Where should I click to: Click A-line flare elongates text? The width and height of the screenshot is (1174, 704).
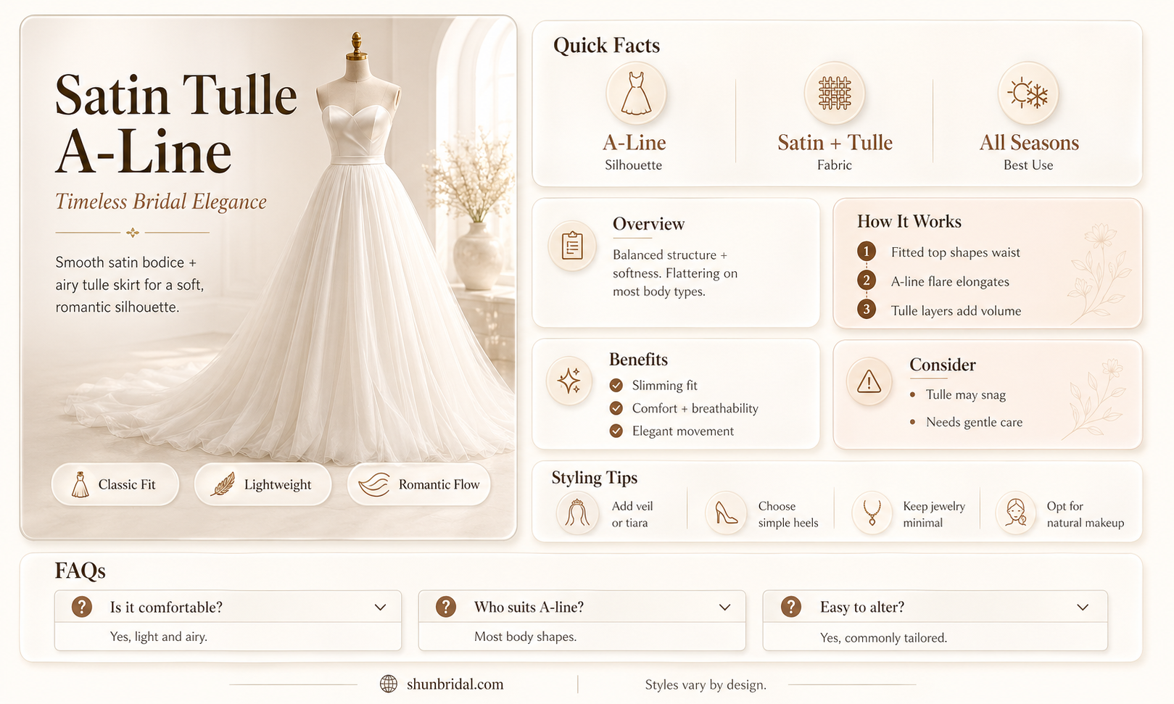pos(950,281)
